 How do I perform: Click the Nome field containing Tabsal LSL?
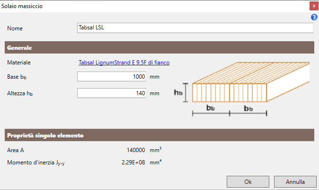click(195, 28)
